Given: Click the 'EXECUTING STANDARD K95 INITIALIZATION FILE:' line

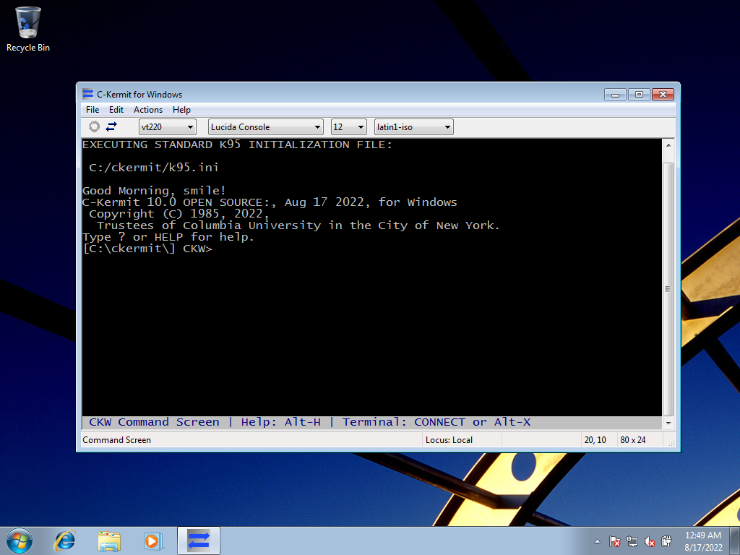Looking at the screenshot, I should point(237,145).
